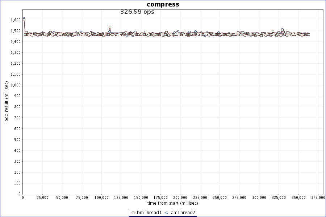Click the last data point of the series

pyautogui.click(x=309, y=34)
